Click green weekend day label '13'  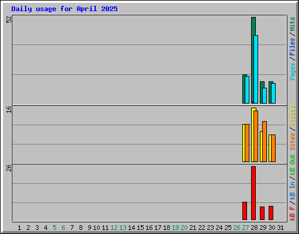point(123,228)
